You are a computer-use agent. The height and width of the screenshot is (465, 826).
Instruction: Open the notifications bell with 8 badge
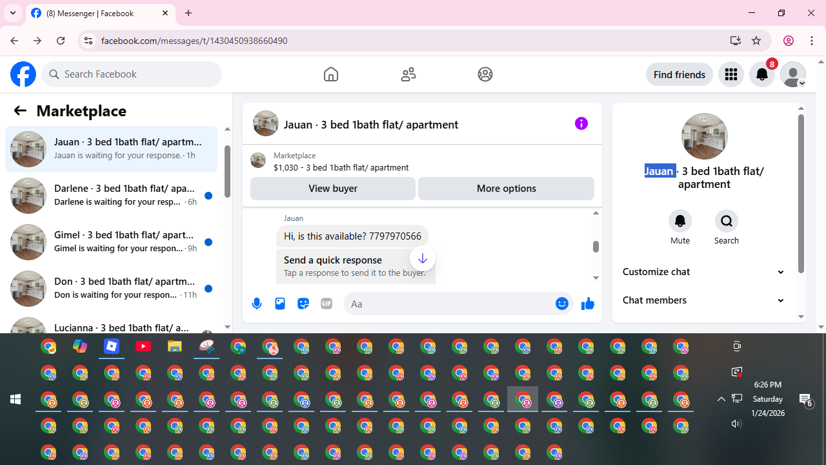[x=762, y=74]
